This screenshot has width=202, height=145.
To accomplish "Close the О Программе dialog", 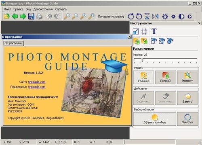I will [x=130, y=37].
